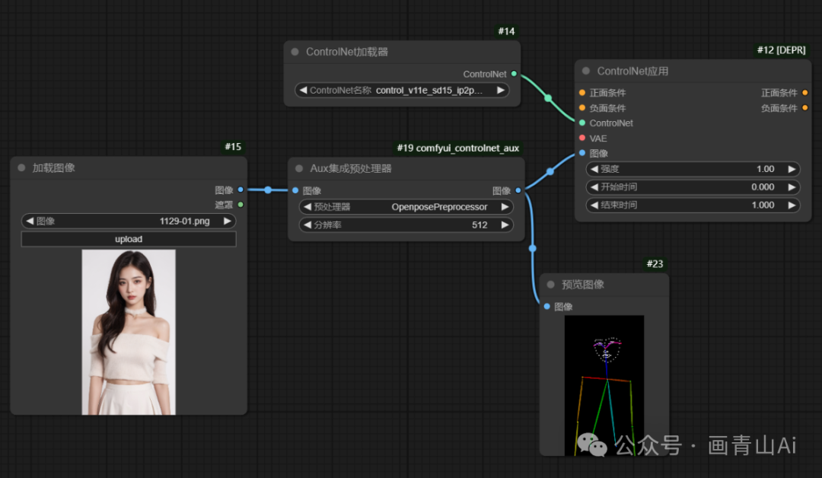Select the 预览图像 title text
Image resolution: width=822 pixels, height=478 pixels.
(583, 285)
